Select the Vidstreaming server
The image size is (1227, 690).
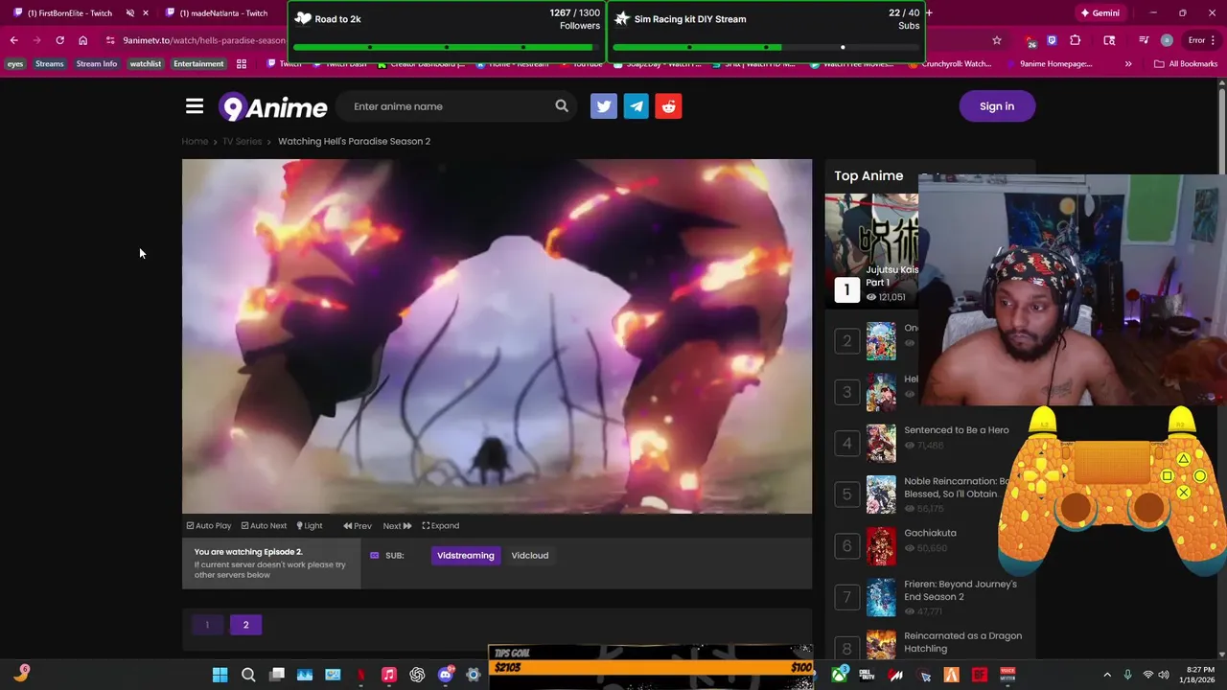click(x=466, y=556)
